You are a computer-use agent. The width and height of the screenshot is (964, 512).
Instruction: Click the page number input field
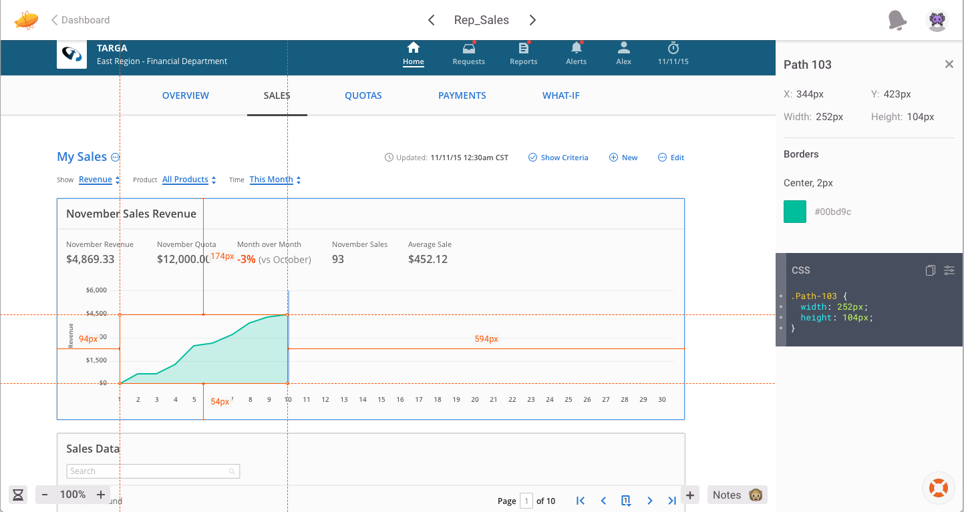pos(526,501)
